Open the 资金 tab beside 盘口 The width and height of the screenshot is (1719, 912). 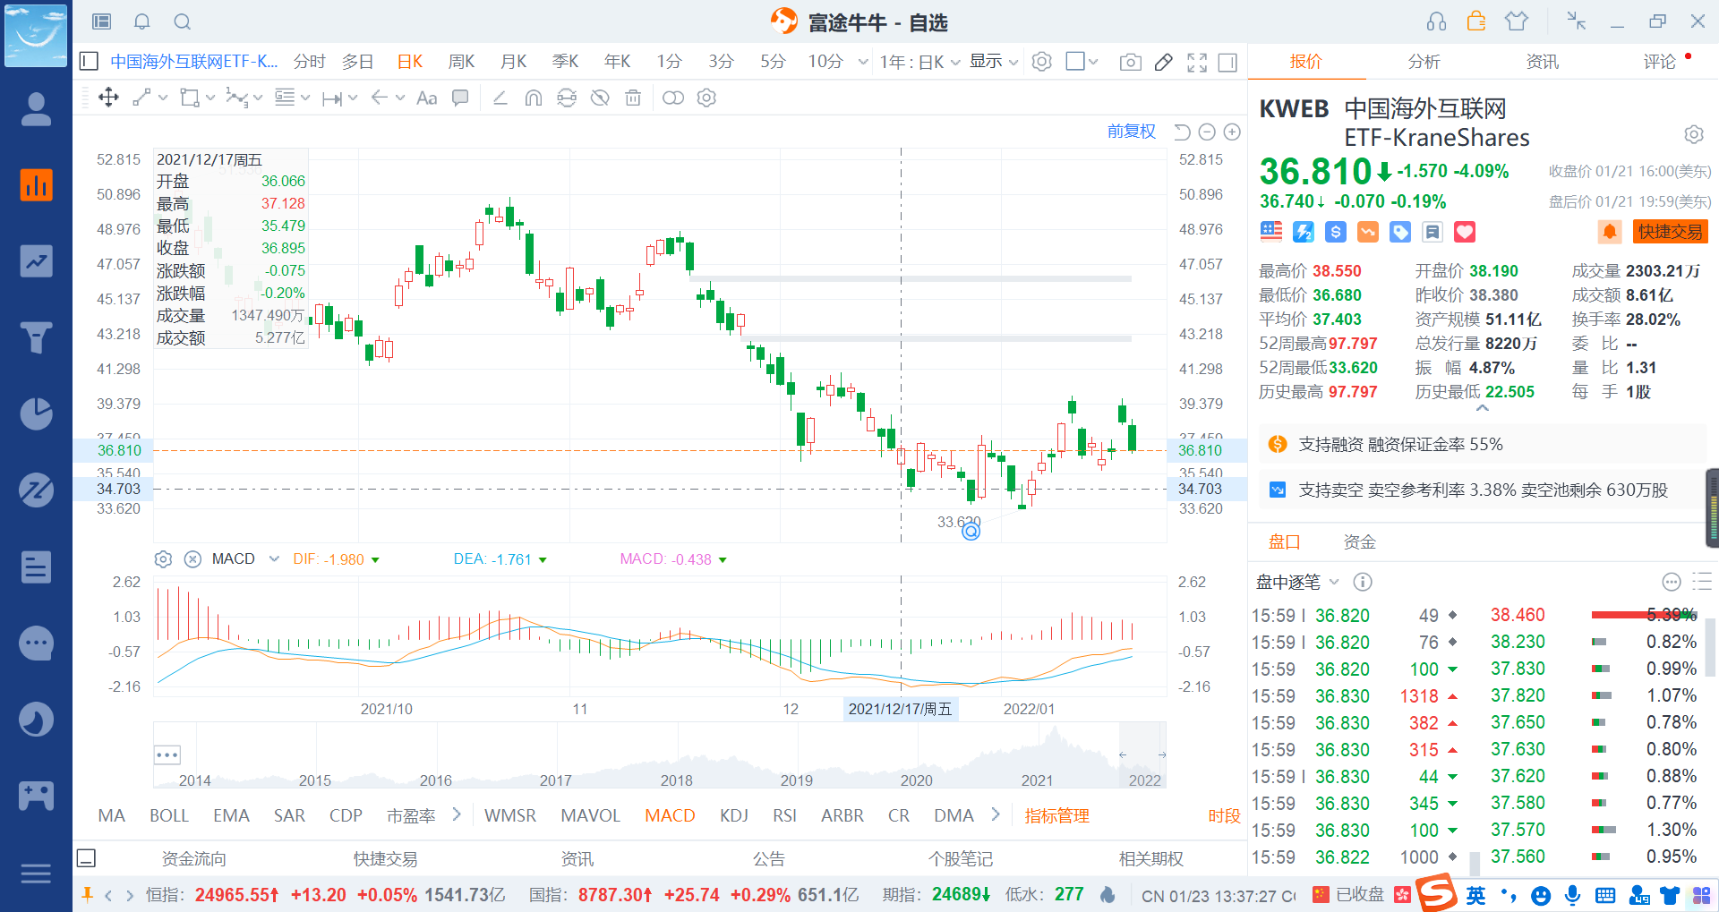[1359, 541]
